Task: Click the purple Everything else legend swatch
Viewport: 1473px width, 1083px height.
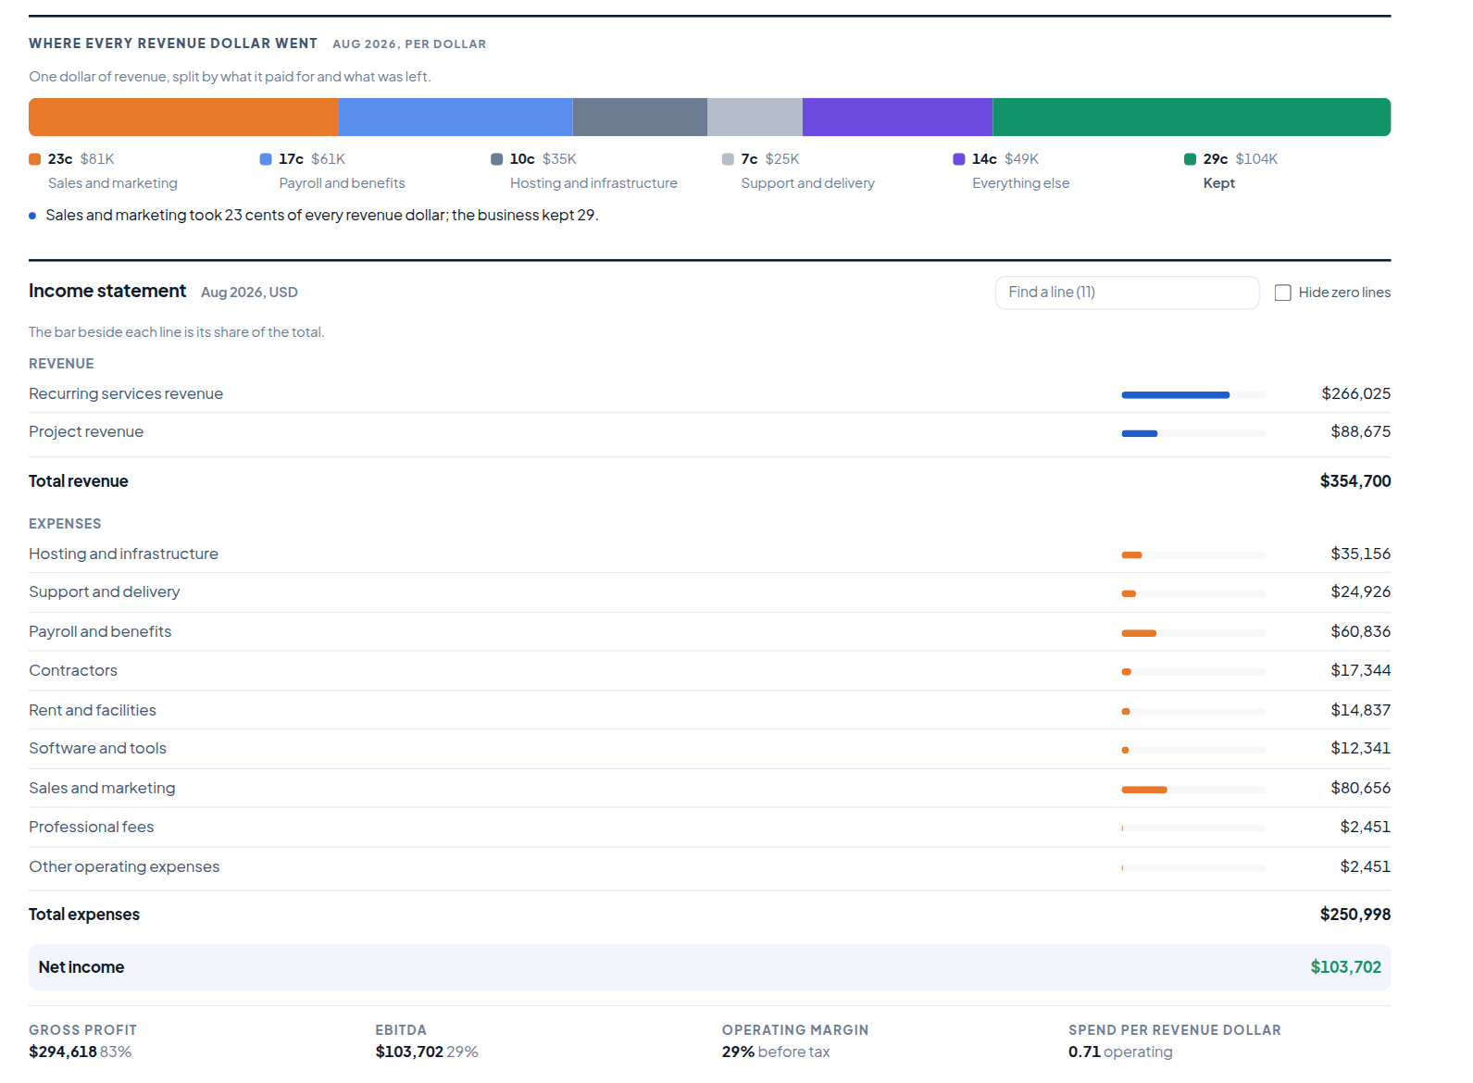Action: pos(959,159)
